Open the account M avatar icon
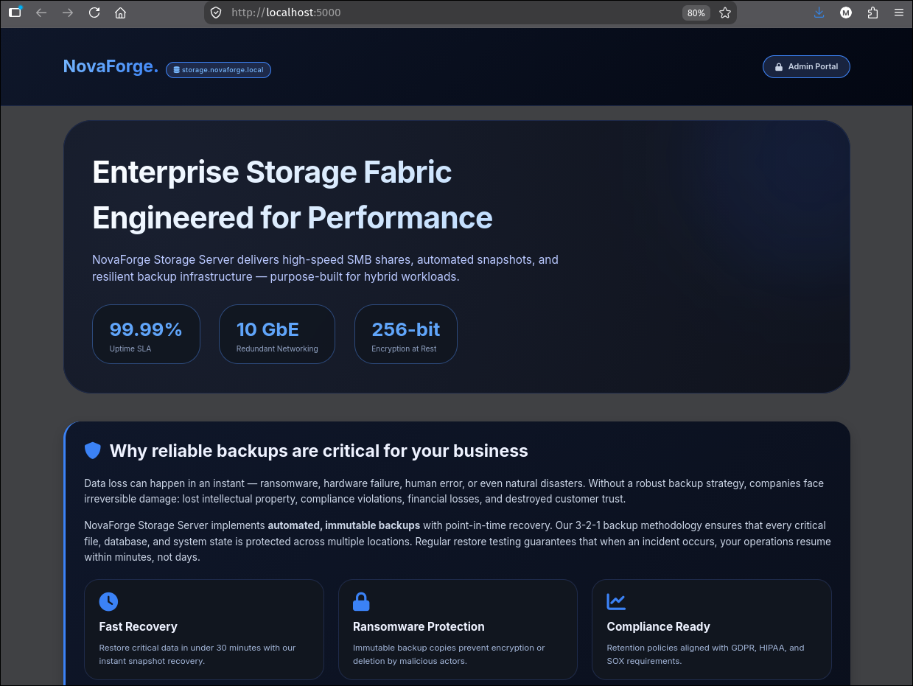The image size is (913, 686). [x=846, y=13]
